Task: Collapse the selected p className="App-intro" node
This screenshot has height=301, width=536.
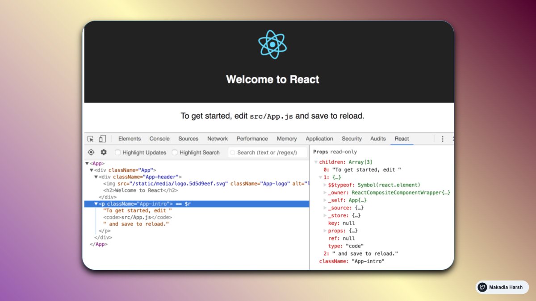Action: click(x=96, y=204)
